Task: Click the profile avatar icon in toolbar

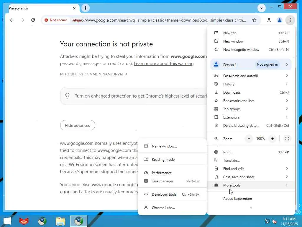Action: coord(279,20)
